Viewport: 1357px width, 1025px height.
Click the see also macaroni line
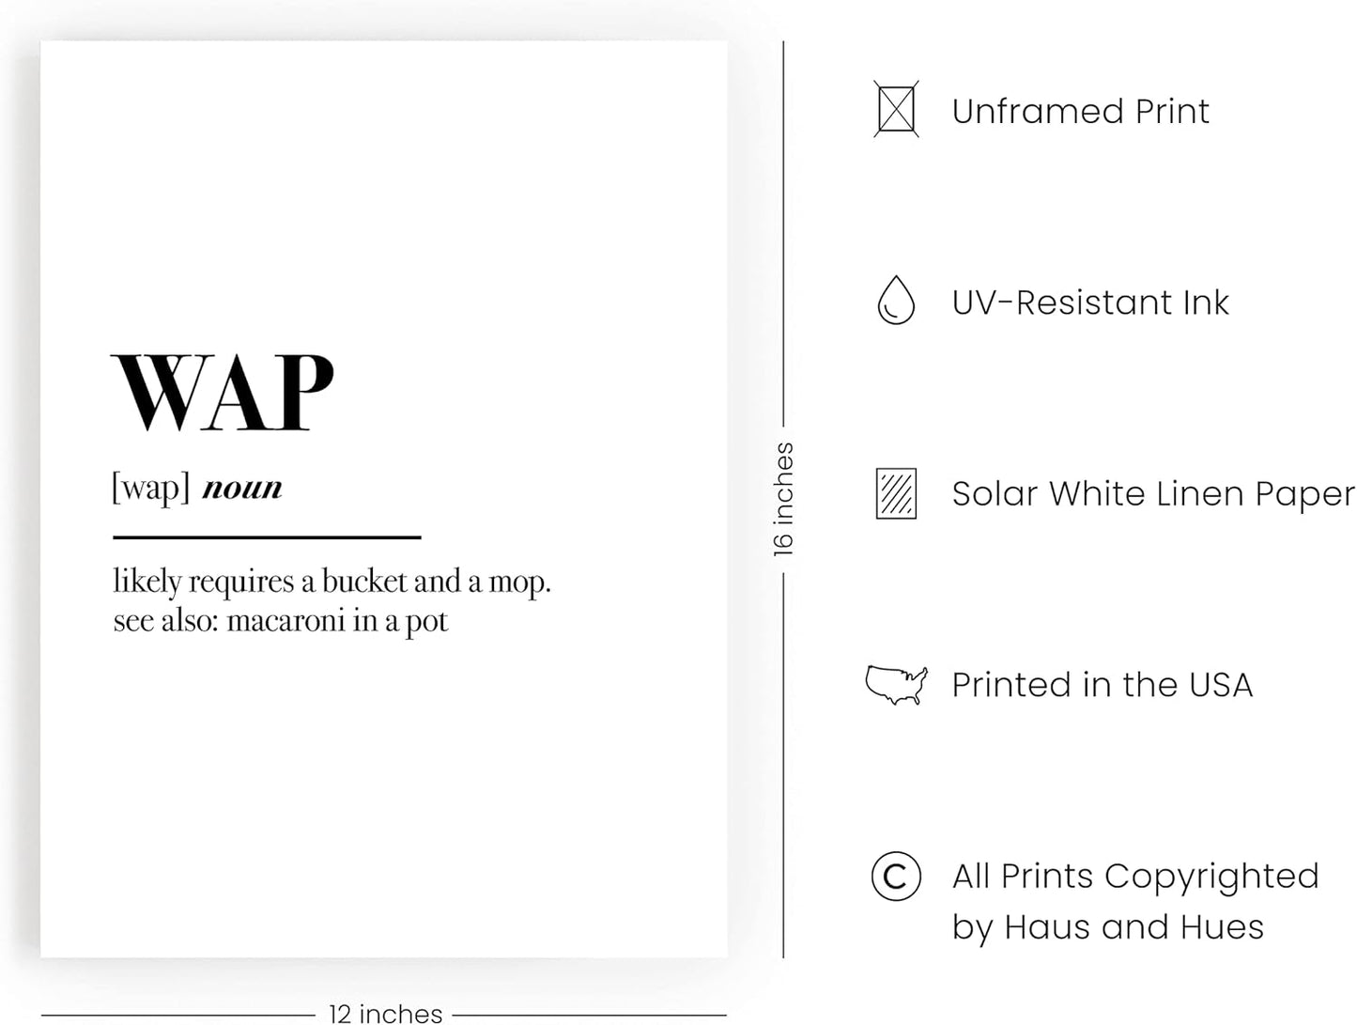tap(281, 621)
